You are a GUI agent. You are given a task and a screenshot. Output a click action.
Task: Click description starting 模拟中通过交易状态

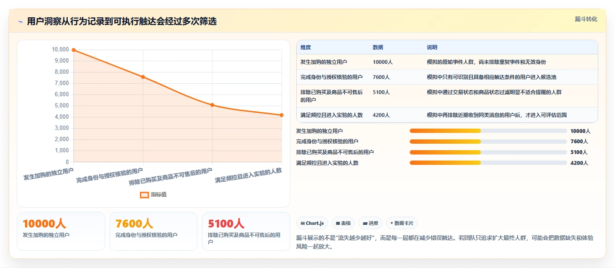click(x=494, y=92)
